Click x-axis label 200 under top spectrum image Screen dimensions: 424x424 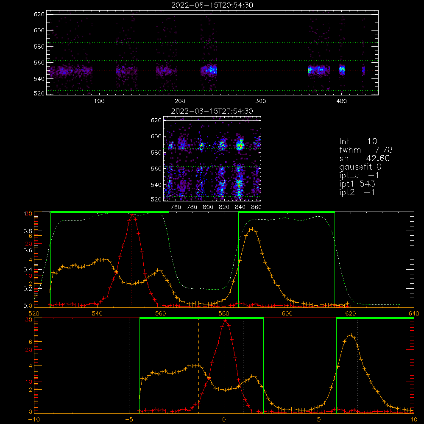click(180, 101)
